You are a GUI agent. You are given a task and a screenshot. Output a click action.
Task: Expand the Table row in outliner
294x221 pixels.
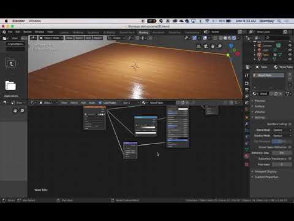tap(254, 55)
